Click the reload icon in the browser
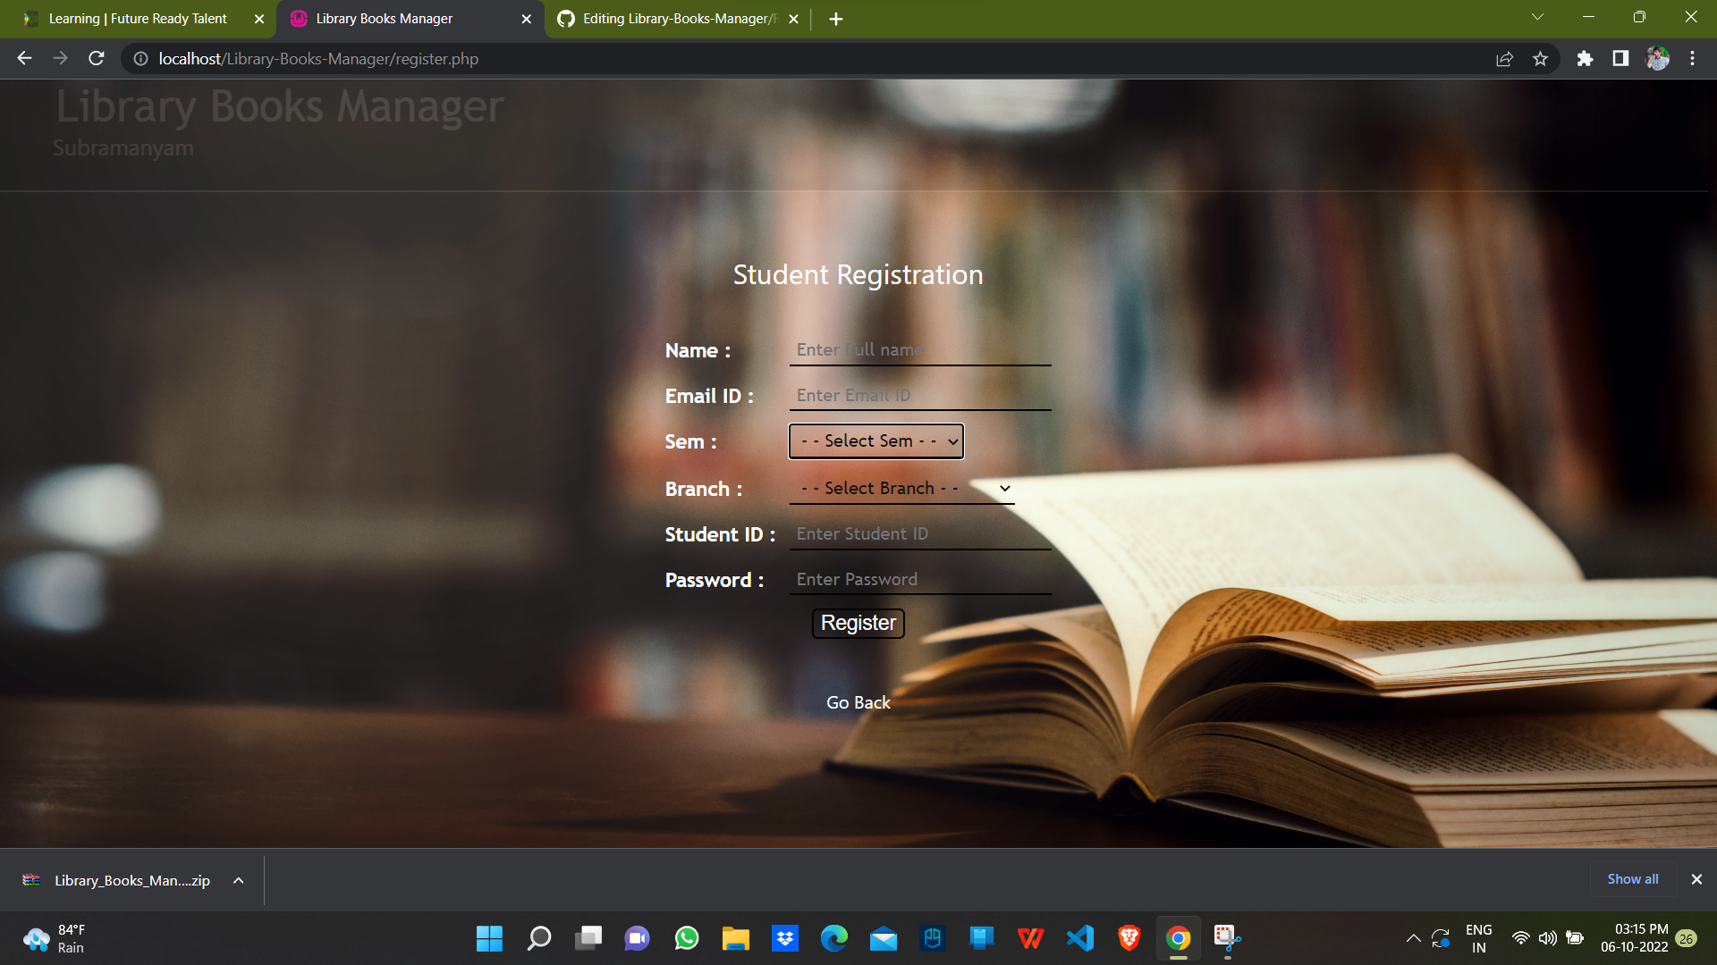Viewport: 1717px width, 965px height. 96,58
